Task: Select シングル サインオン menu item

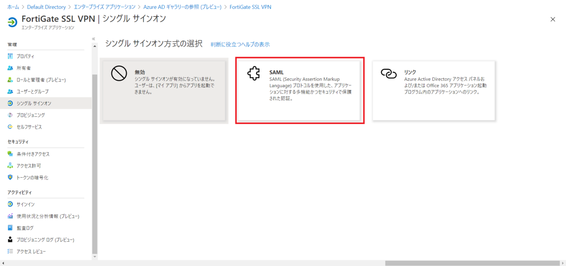Action: (x=46, y=103)
